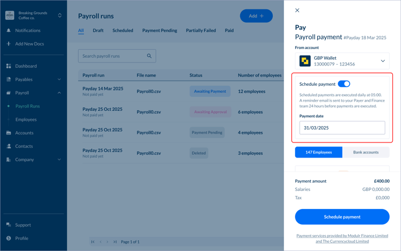
Task: Go to the next page arrow
Action: (x=107, y=242)
